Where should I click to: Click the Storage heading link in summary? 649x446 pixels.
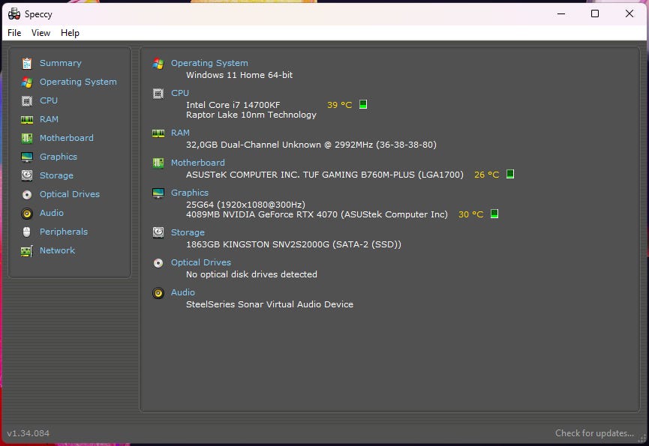pyautogui.click(x=188, y=232)
